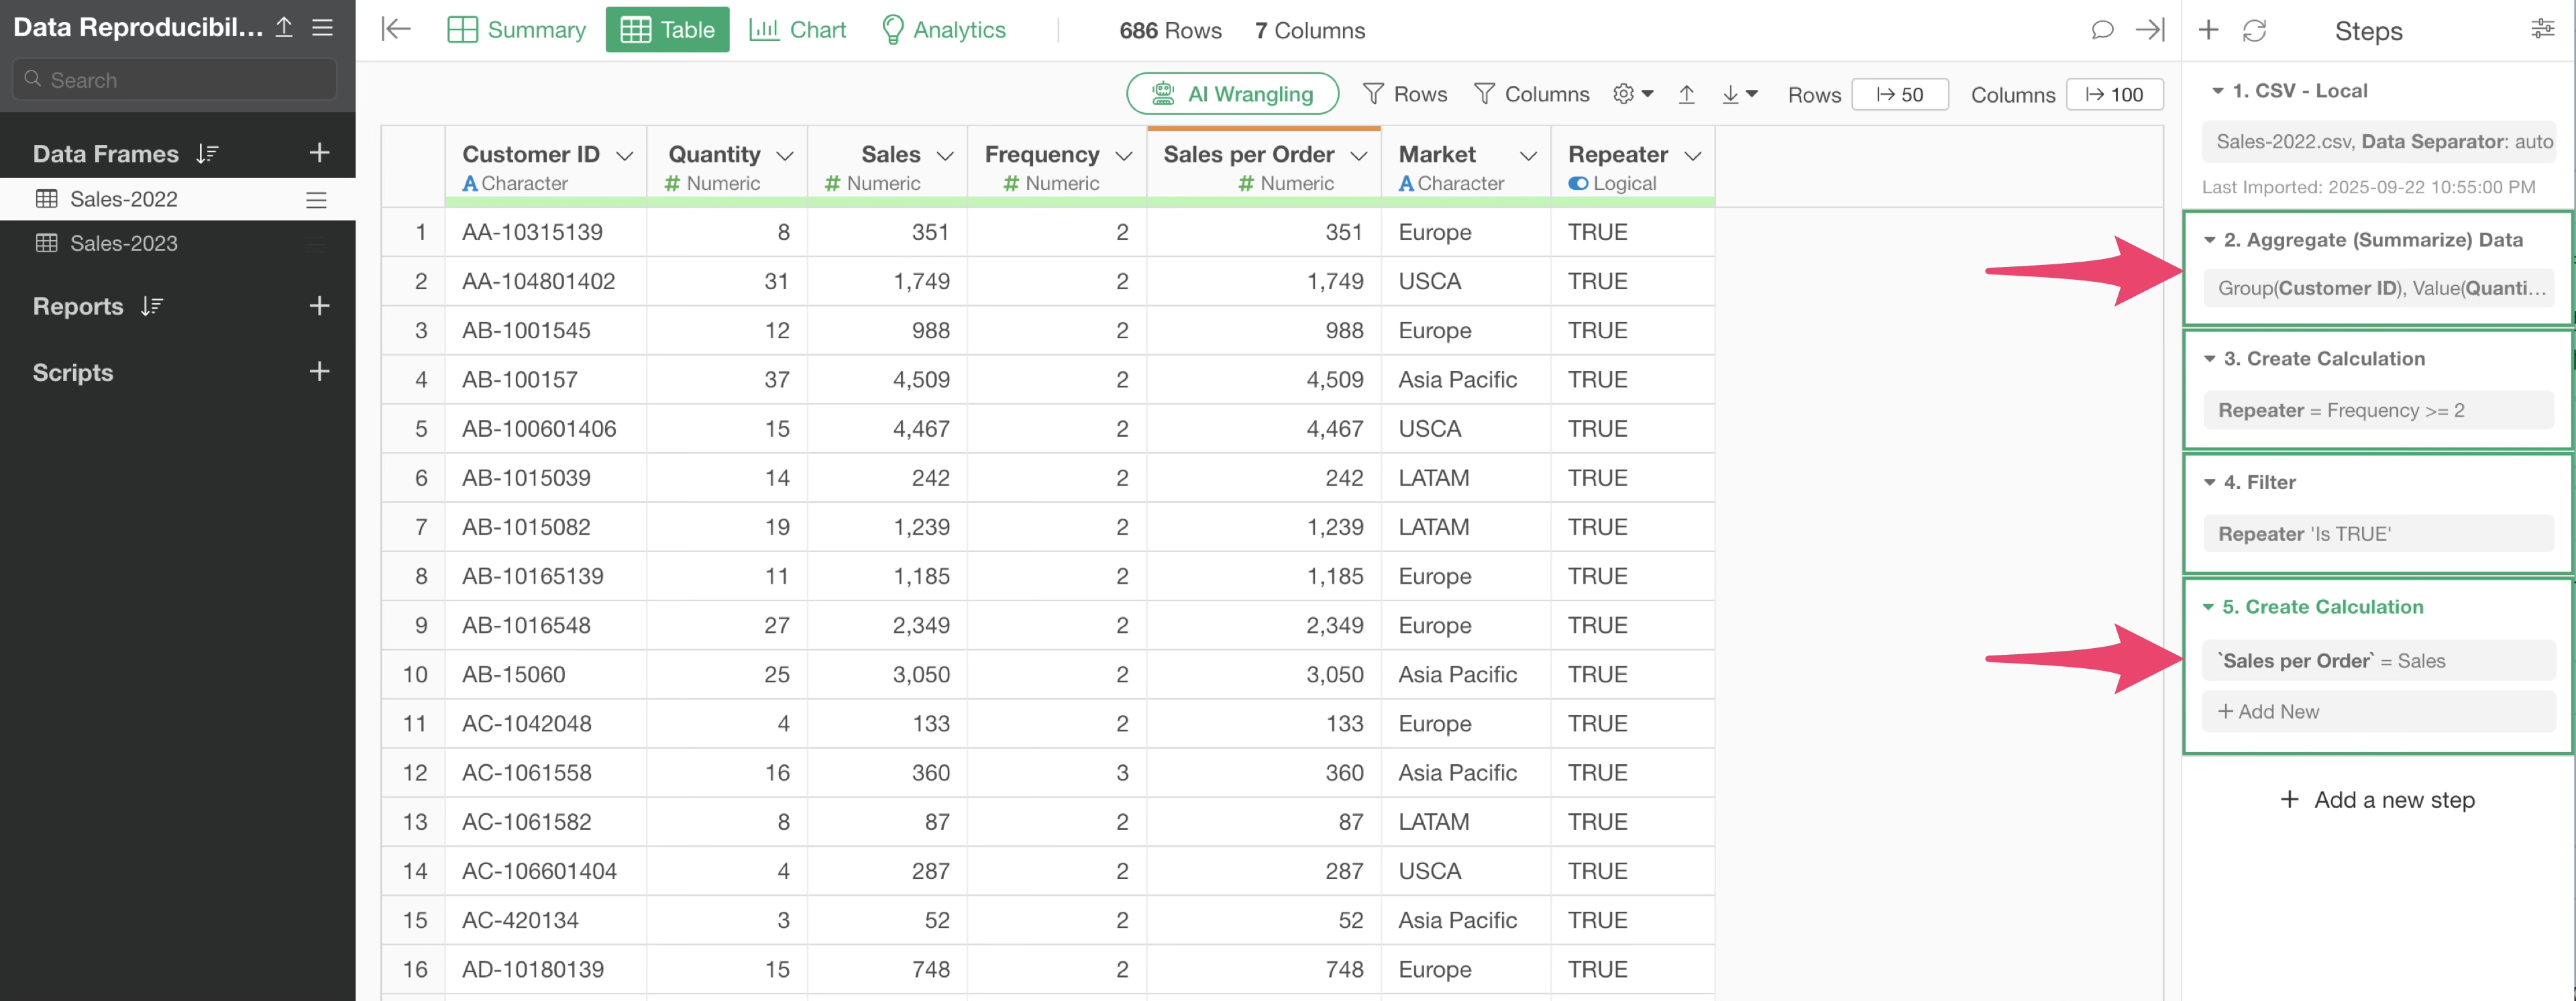The width and height of the screenshot is (2576, 1001).
Task: Open the Sales per Order column menu
Action: 1358,156
